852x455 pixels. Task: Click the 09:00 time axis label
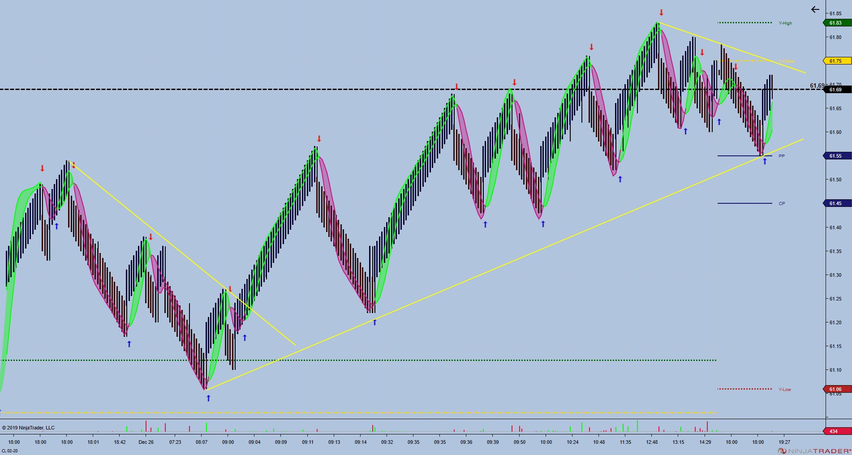point(228,442)
